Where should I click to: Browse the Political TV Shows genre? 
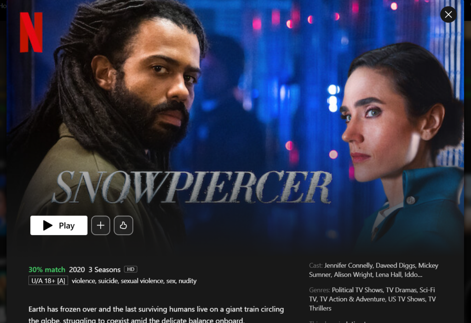[x=357, y=290]
